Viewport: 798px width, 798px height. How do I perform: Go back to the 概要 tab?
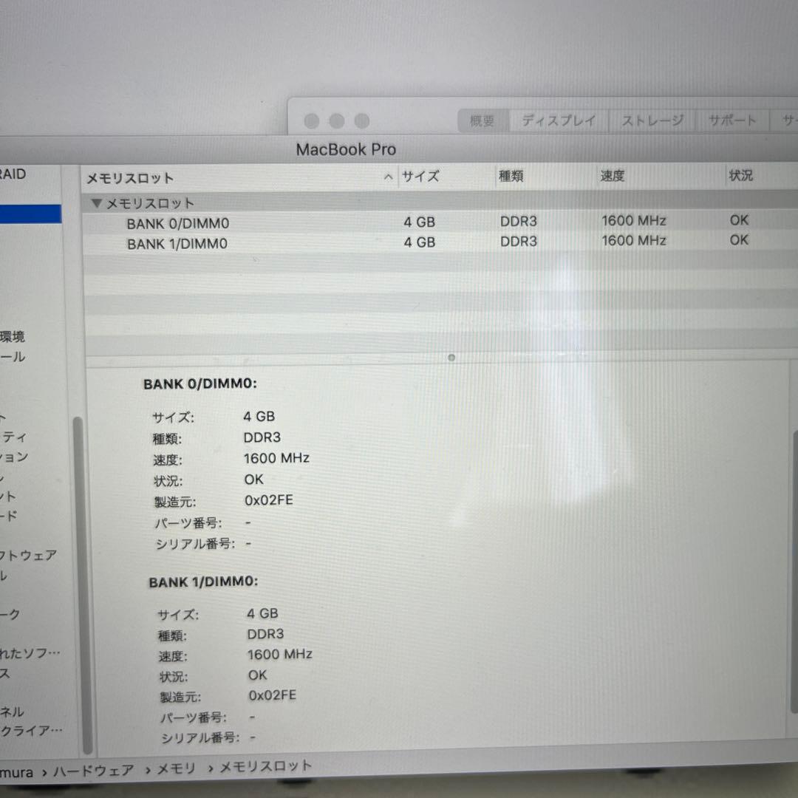click(x=482, y=120)
